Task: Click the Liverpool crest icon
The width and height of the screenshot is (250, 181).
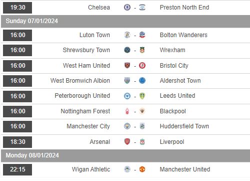Action: click(x=142, y=142)
